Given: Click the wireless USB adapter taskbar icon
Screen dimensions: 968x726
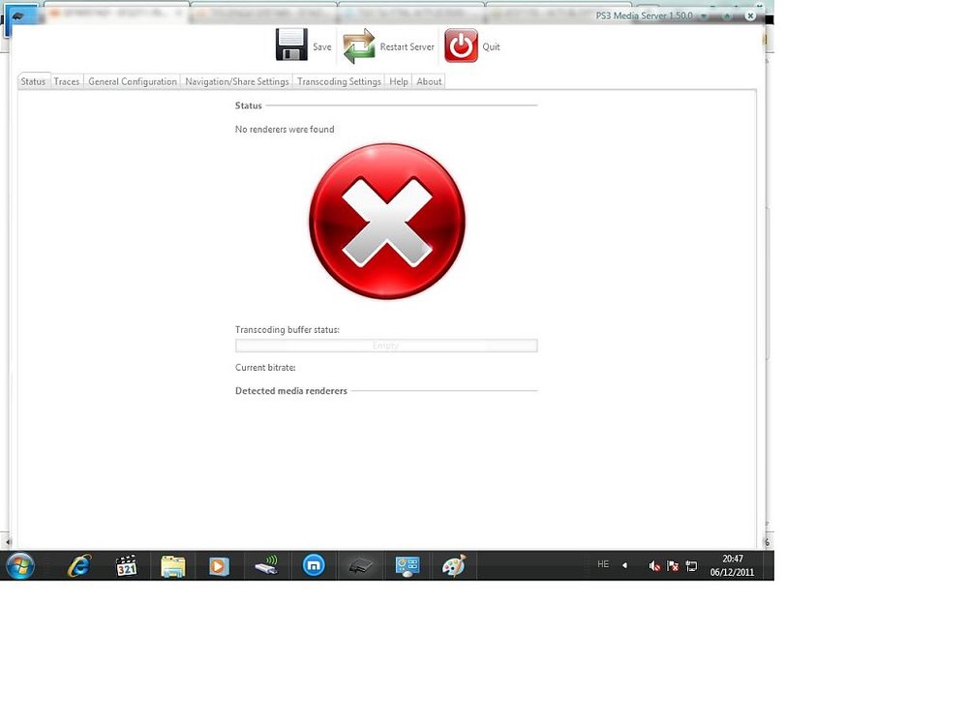Looking at the screenshot, I should click(x=267, y=565).
